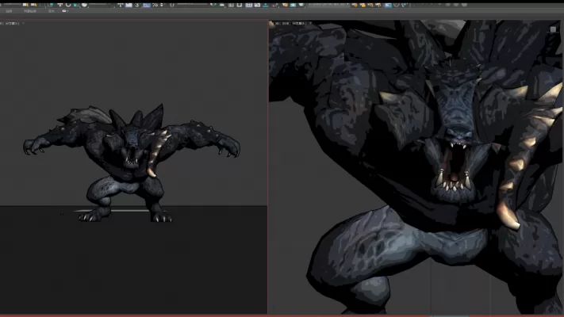Toggle the 3D Snaps button
Image resolution: width=564 pixels, height=317 pixels.
(136, 5)
